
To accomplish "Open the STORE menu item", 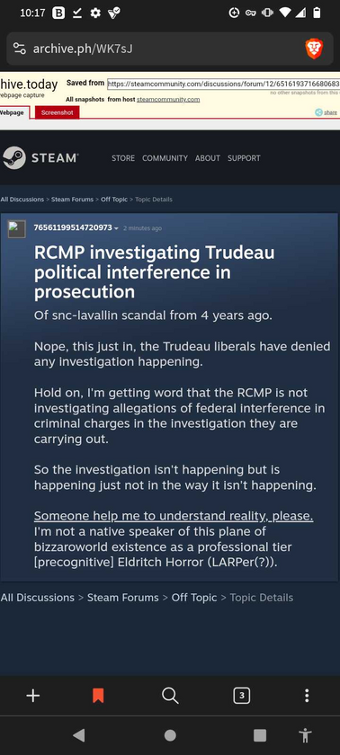I will point(123,158).
